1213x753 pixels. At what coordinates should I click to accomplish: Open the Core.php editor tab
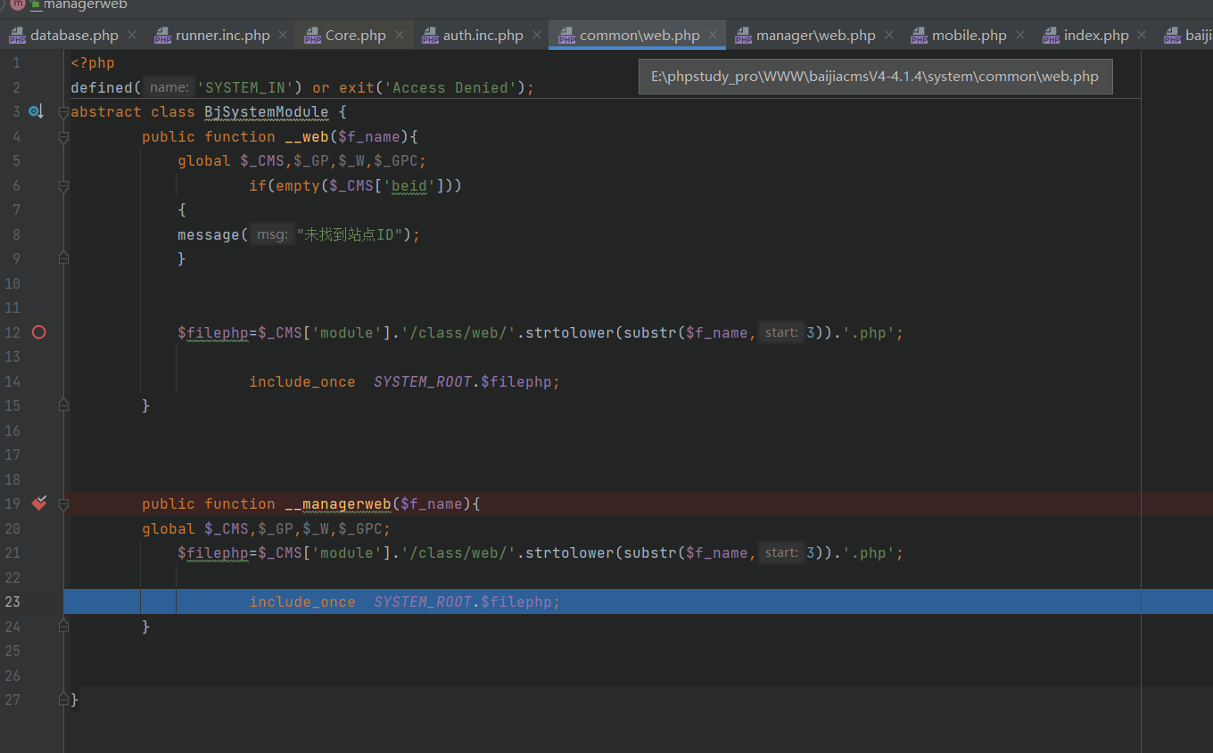356,36
